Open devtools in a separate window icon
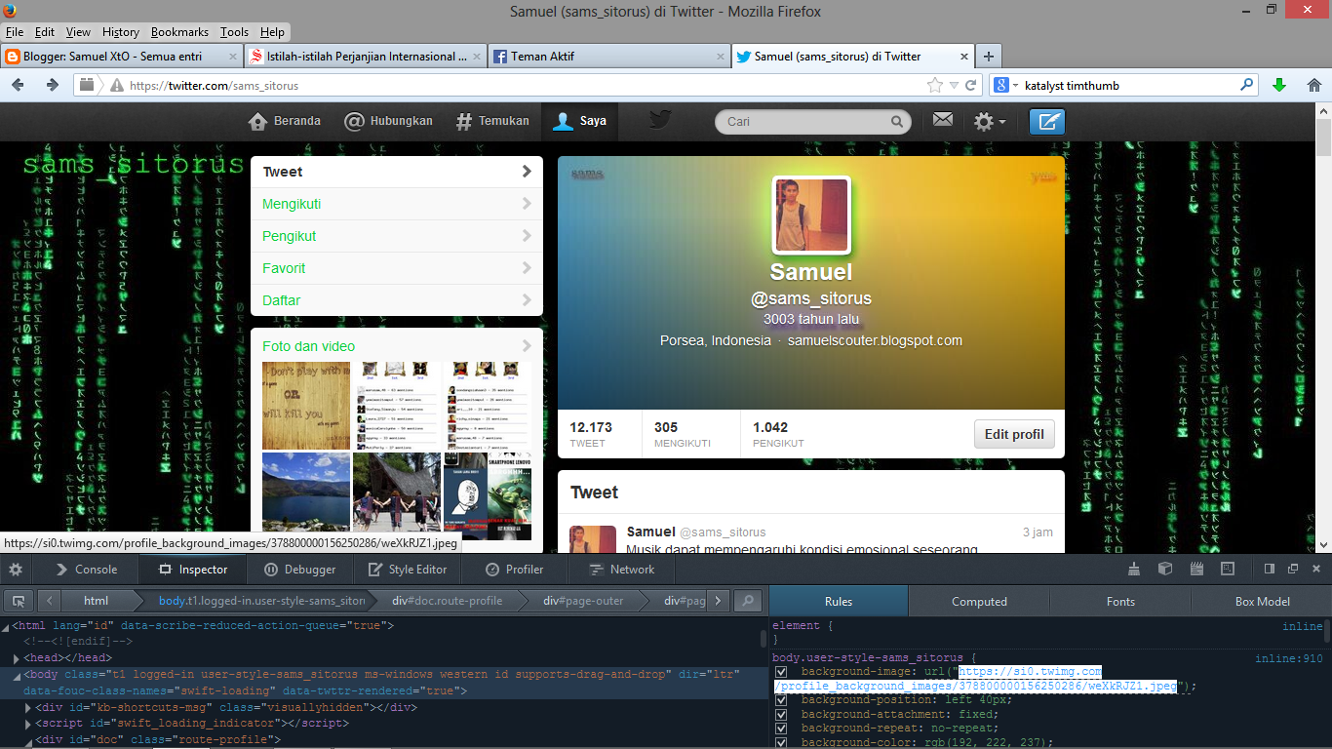 1293,569
